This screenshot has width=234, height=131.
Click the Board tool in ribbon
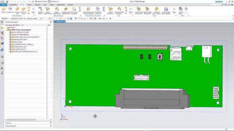coord(3,10)
